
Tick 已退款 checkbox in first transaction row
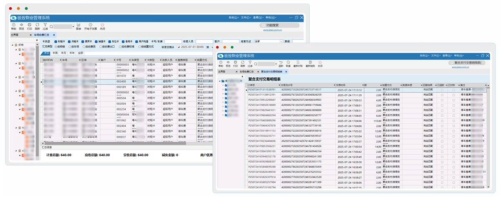coord(442,89)
